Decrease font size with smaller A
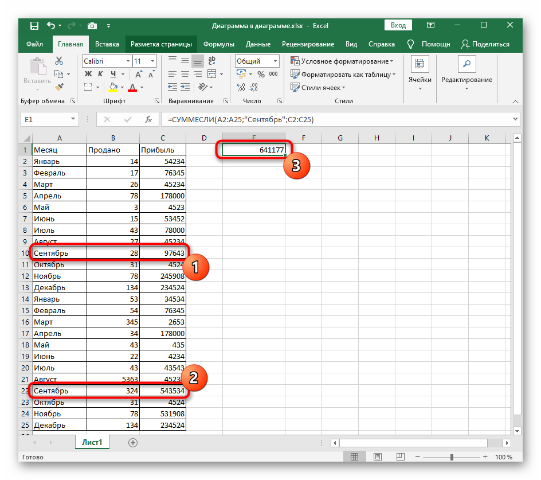Screen dimensions: 541x480 pyautogui.click(x=151, y=74)
